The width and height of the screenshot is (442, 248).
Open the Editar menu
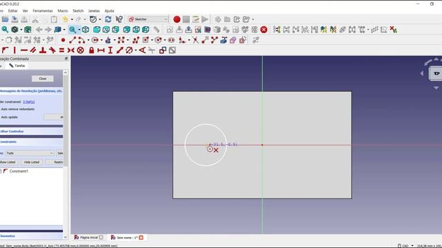click(12, 11)
